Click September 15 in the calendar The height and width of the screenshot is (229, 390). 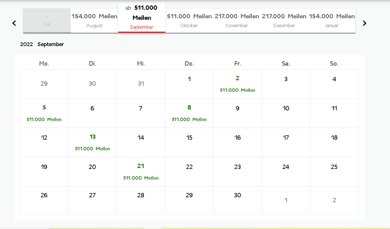[189, 143]
